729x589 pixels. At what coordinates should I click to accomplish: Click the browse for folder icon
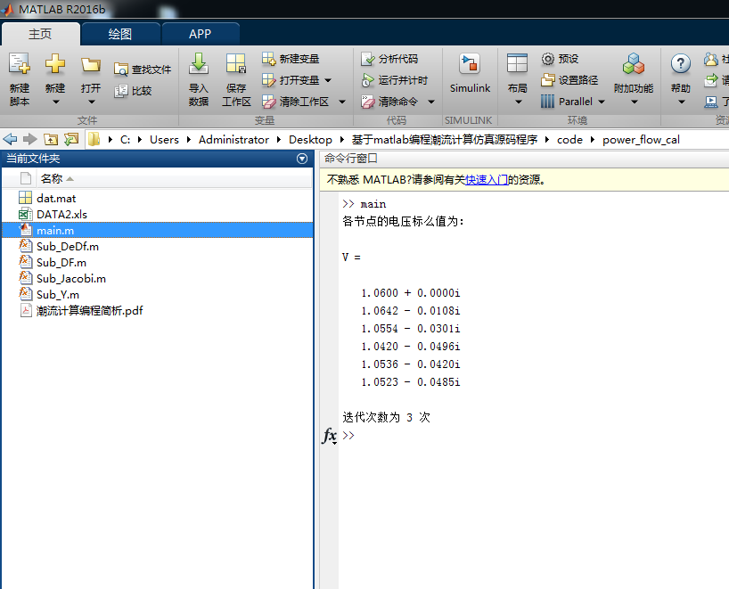(x=71, y=139)
